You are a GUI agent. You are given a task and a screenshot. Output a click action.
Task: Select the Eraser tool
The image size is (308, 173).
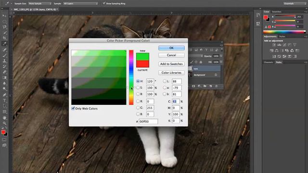click(x=4, y=72)
